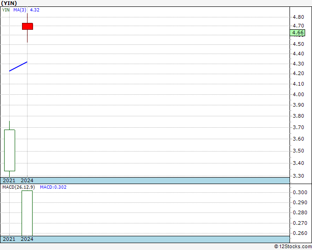
Task: Click the 2024 label on price axis
Action: tap(27, 180)
